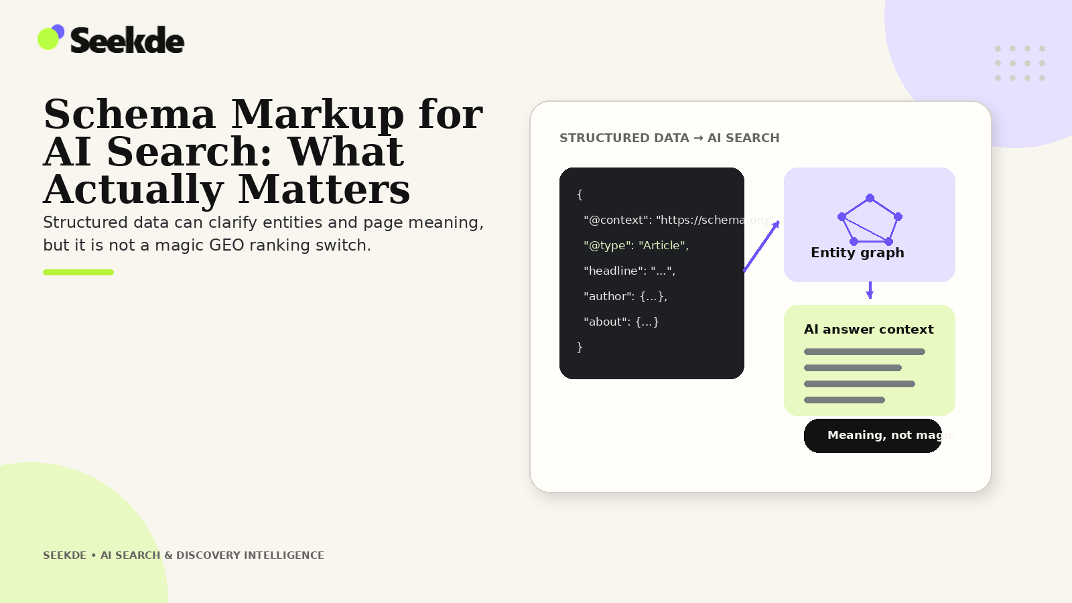This screenshot has width=1072, height=603.
Task: Click the pentagon entity graph icon
Action: pyautogui.click(x=870, y=220)
